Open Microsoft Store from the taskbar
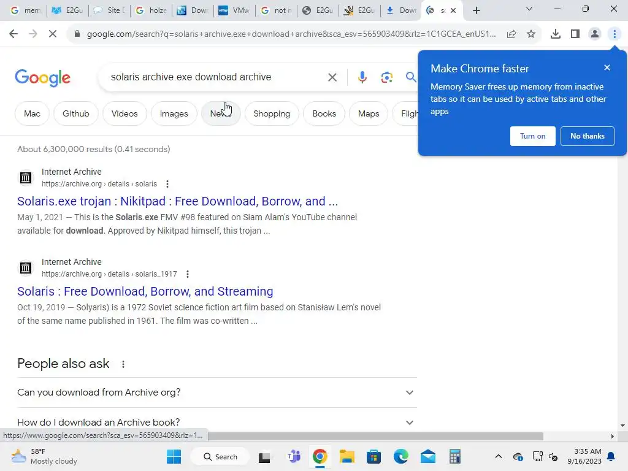628x471 pixels. [x=373, y=456]
